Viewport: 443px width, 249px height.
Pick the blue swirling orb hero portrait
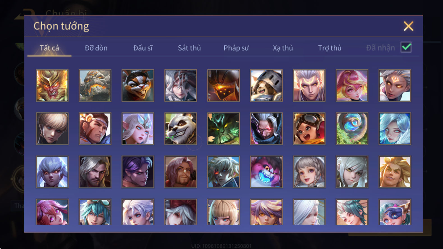point(352,129)
